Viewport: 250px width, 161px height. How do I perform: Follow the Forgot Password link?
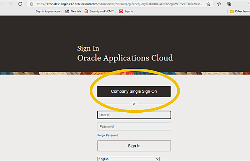(x=107, y=136)
